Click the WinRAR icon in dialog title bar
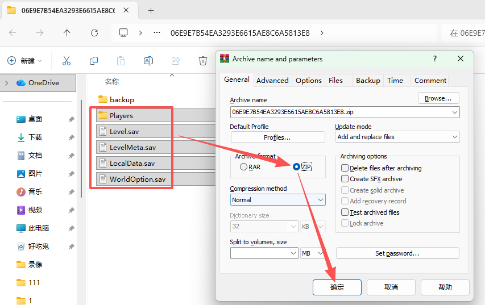 (224, 59)
